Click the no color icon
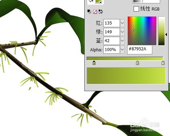 pos(95,12)
